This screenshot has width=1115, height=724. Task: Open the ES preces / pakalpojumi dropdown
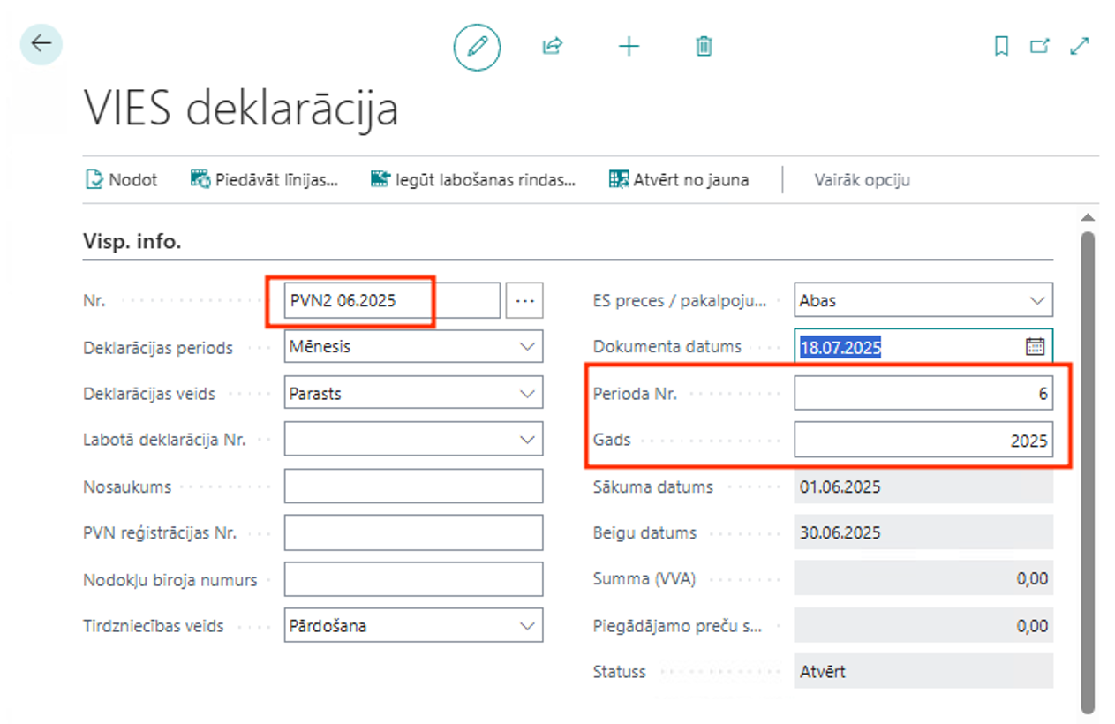(x=1036, y=300)
